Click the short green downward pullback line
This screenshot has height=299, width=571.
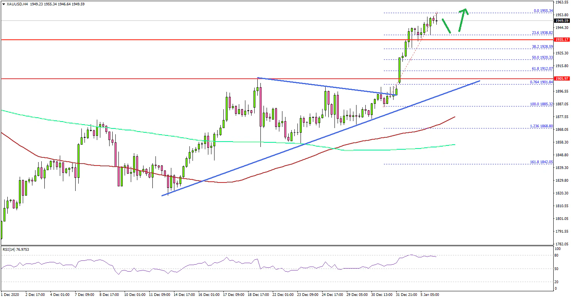pyautogui.click(x=446, y=26)
